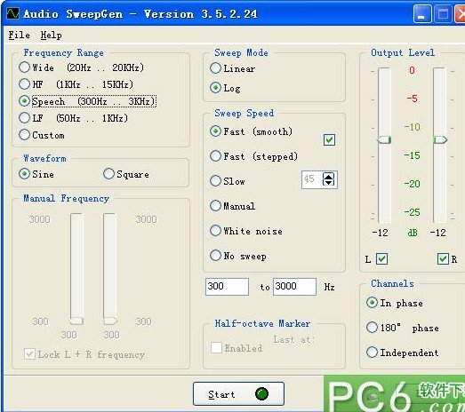Click the start frequency 300 field
Viewport: 465px width, 412px height.
(227, 287)
